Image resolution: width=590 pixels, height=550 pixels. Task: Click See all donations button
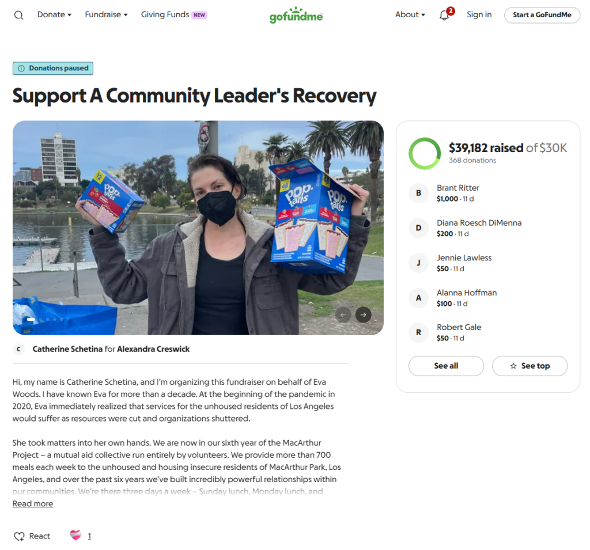click(446, 366)
